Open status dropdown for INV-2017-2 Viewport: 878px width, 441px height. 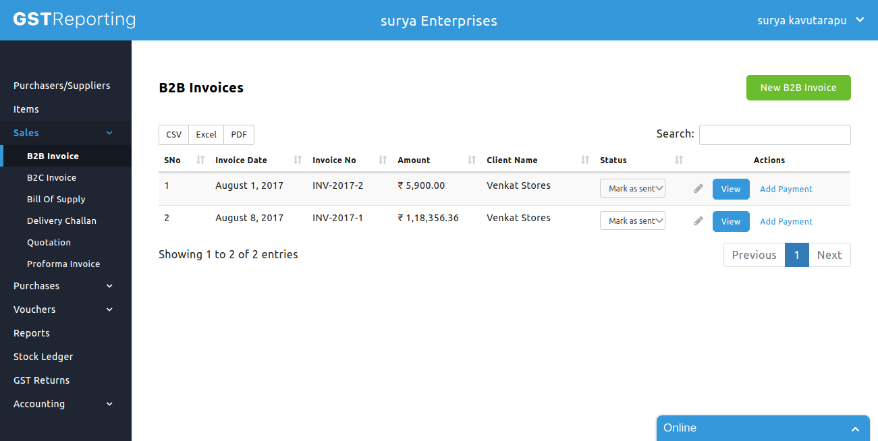(632, 188)
